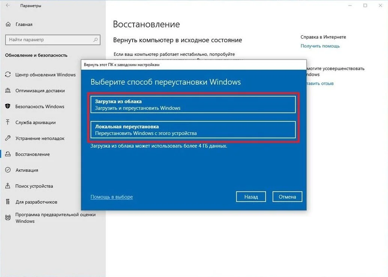Click the Восстановление sidebar icon
Image resolution: width=388 pixels, height=277 pixels.
coord(8,154)
